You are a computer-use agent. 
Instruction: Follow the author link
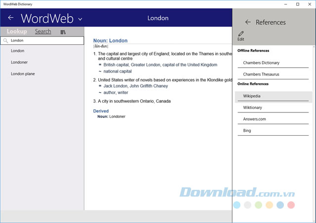pyautogui.click(x=110, y=93)
